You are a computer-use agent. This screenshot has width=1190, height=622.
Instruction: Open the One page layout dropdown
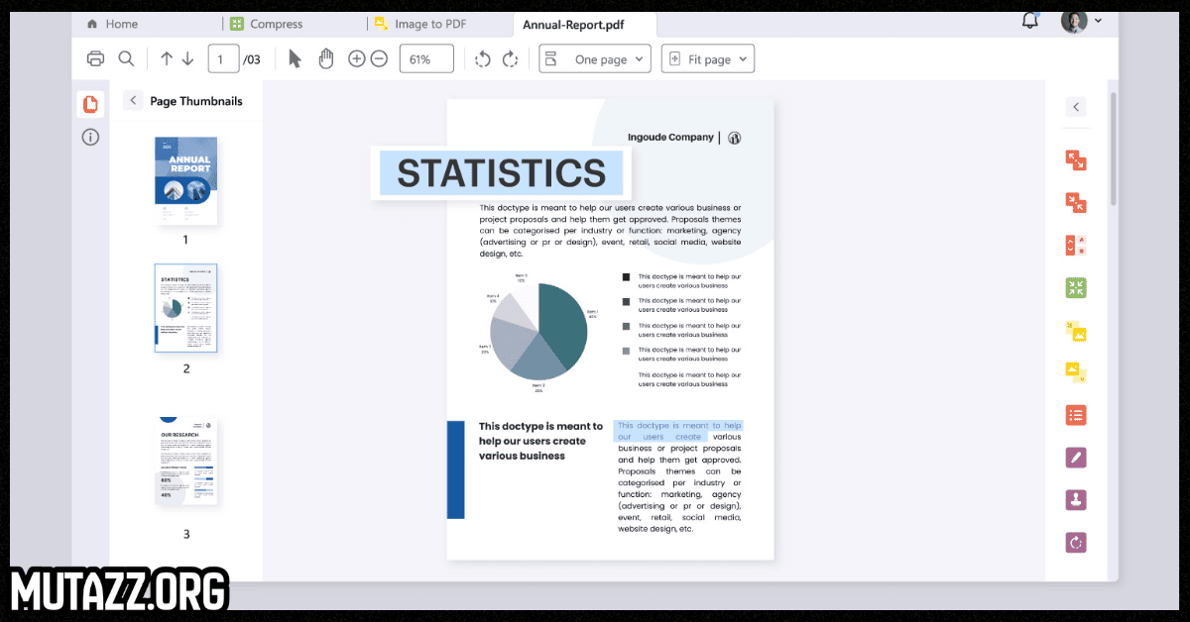point(595,59)
